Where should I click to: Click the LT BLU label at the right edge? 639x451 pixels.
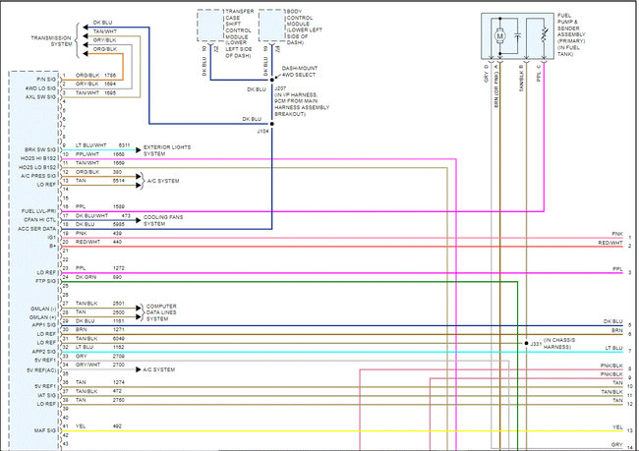coord(614,348)
